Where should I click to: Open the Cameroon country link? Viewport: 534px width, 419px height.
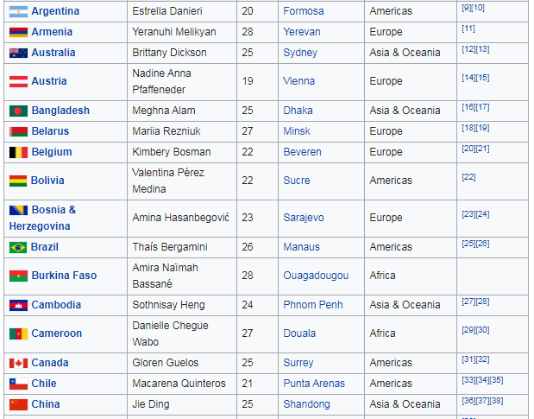(x=57, y=333)
